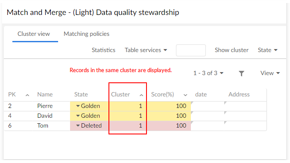Focus the cluster number input field

[x=191, y=50]
